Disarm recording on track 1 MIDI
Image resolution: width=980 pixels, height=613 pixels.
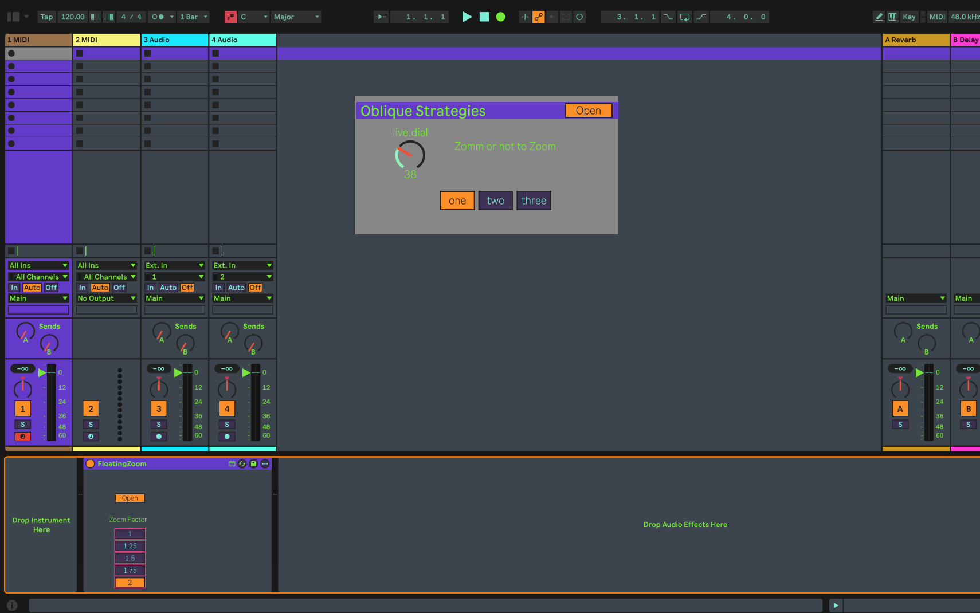point(22,437)
